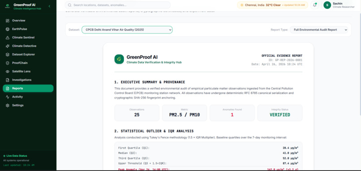Image resolution: width=361 pixels, height=171 pixels.
Task: Click the Observations 25 card
Action: coord(137,113)
